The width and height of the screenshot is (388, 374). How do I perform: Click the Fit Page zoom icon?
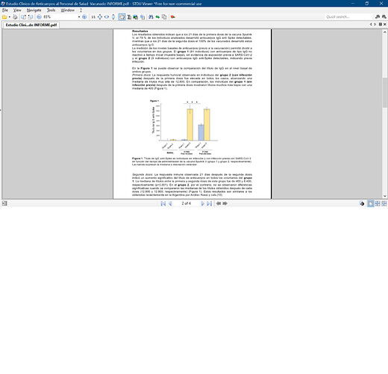[x=100, y=17]
